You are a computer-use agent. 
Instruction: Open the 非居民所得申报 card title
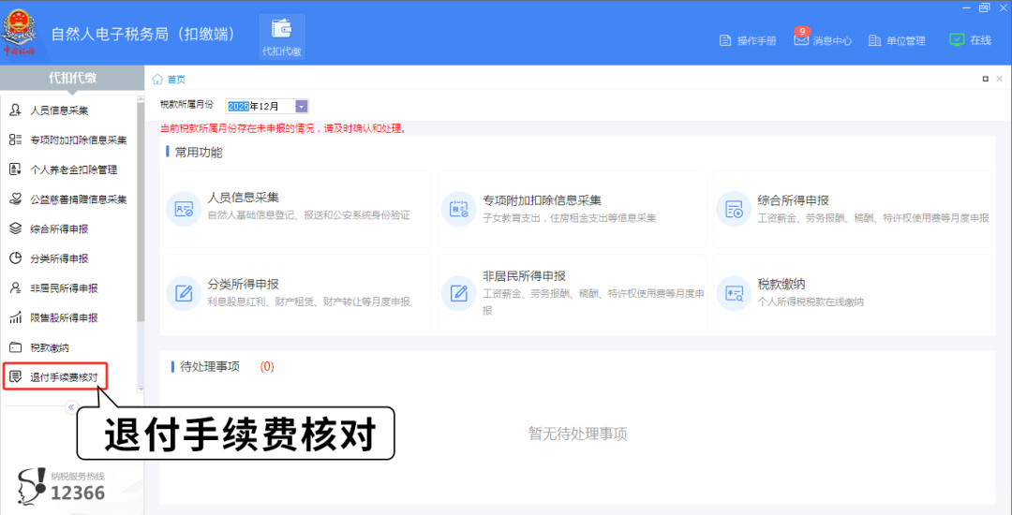[x=524, y=276]
